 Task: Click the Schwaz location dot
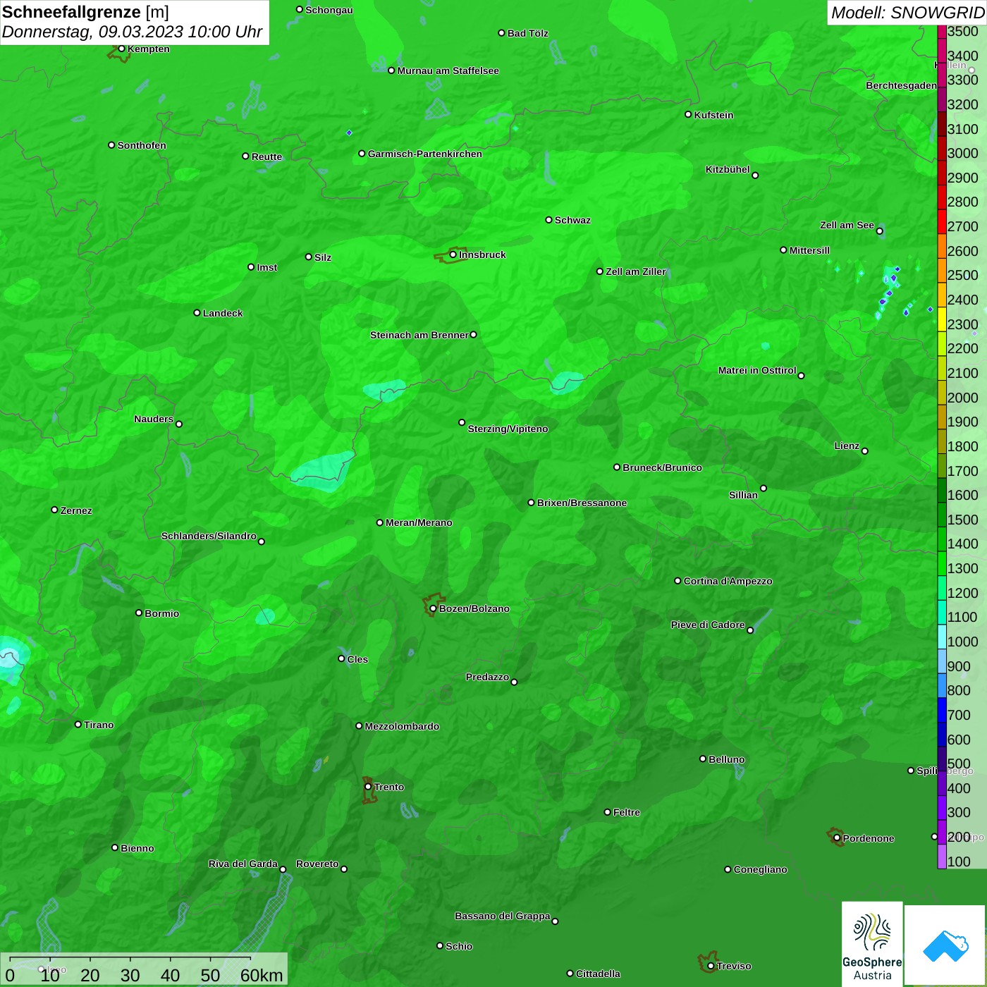point(548,220)
